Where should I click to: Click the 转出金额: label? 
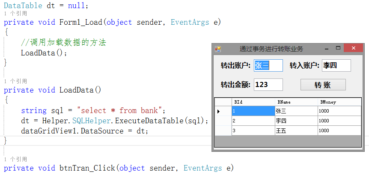pos(235,85)
